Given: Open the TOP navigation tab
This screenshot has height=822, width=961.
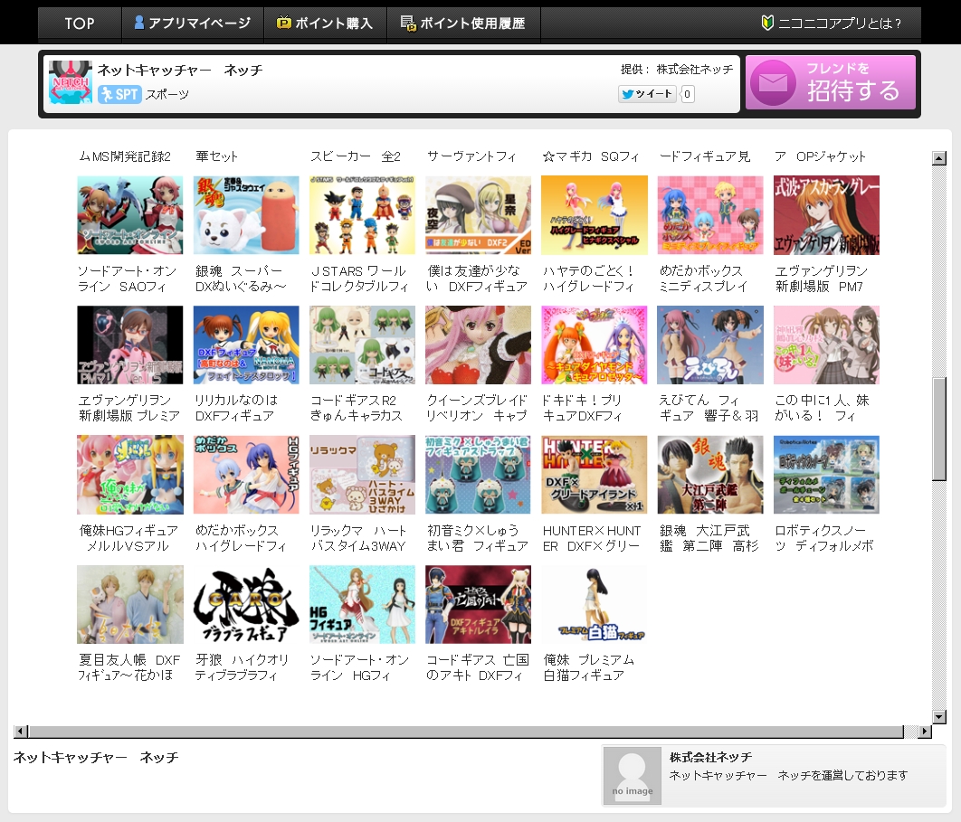Looking at the screenshot, I should pyautogui.click(x=80, y=24).
